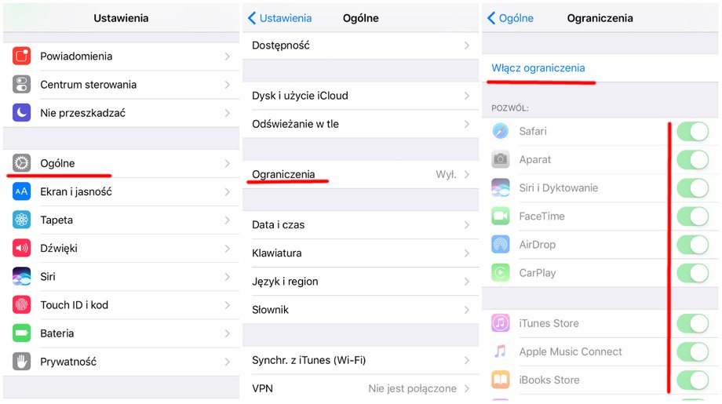The height and width of the screenshot is (404, 722).
Task: Tap the Tapeta wallpaper icon
Action: pyautogui.click(x=21, y=220)
